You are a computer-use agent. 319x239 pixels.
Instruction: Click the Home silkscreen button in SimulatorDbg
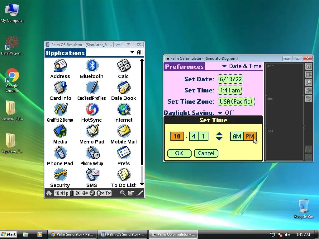click(x=309, y=66)
